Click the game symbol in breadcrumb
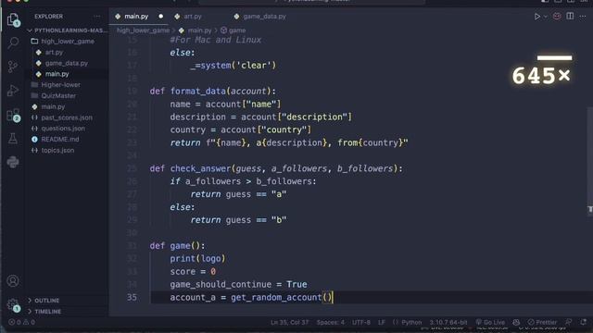Viewport: 593px width, 333px height. 233,31
